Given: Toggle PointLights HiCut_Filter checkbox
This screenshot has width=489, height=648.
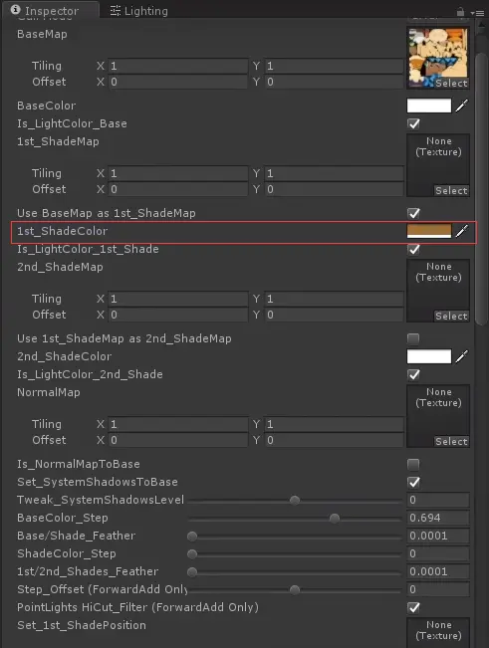Looking at the screenshot, I should coord(413,607).
